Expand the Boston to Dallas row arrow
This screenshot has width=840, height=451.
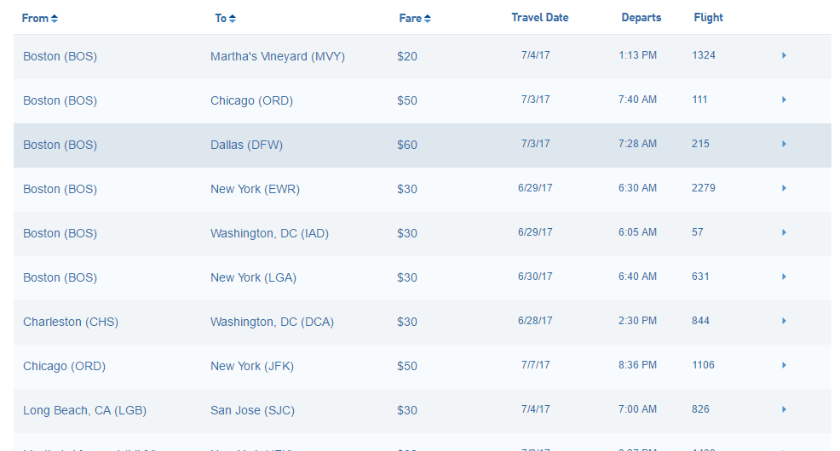[x=784, y=144]
